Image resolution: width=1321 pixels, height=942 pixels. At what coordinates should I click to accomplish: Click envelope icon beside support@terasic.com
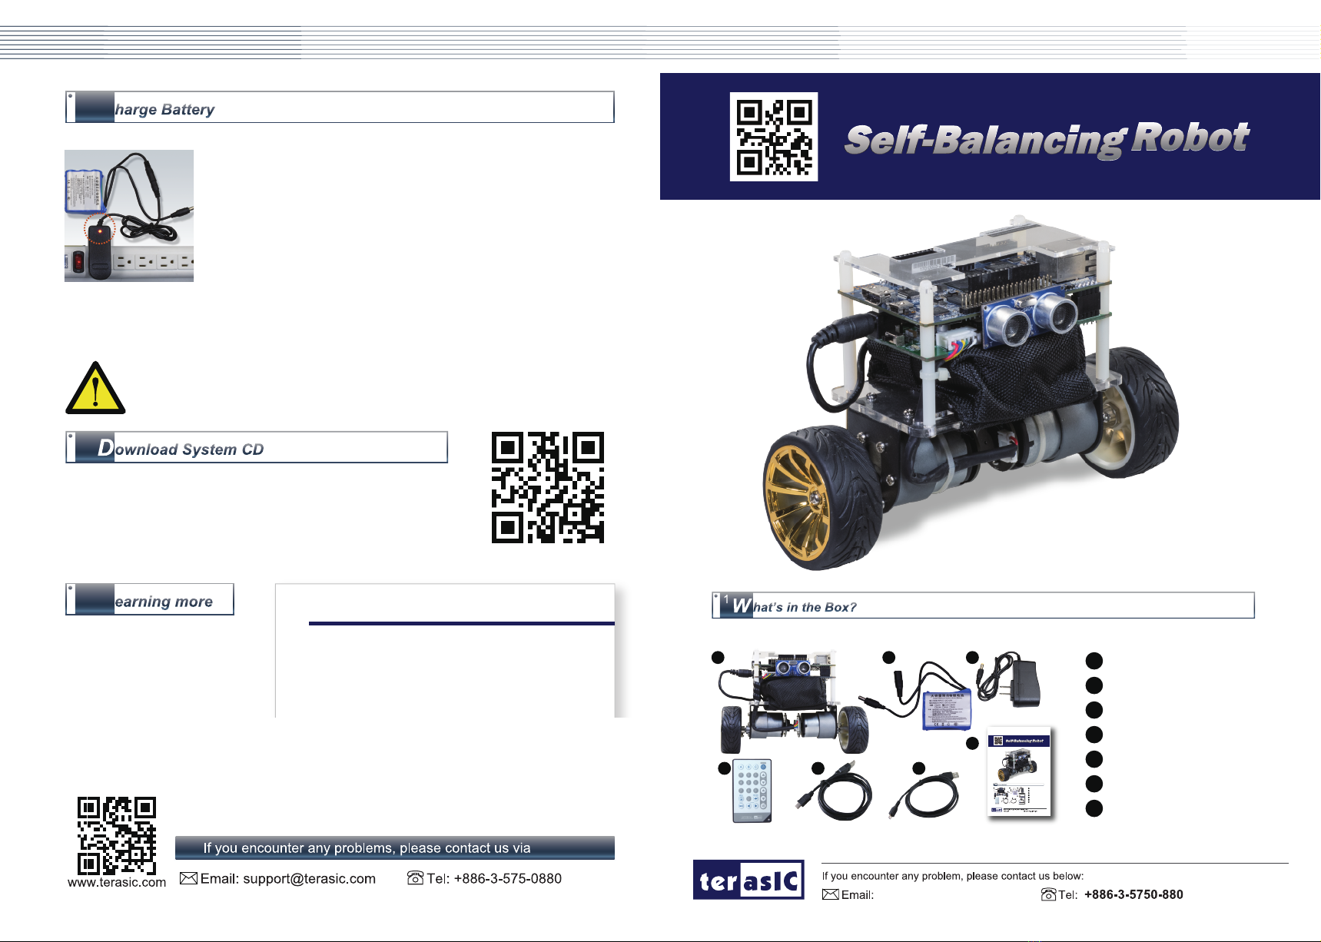[x=188, y=878]
